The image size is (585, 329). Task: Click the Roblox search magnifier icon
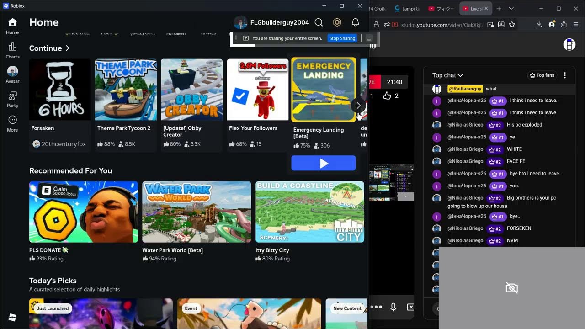click(x=319, y=22)
